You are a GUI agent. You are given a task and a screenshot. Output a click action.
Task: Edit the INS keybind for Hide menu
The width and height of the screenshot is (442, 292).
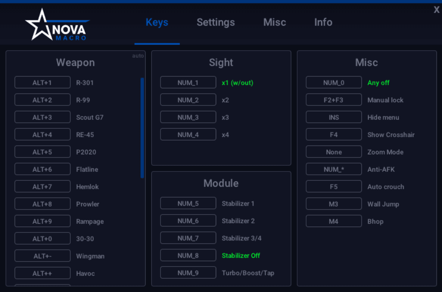point(334,117)
